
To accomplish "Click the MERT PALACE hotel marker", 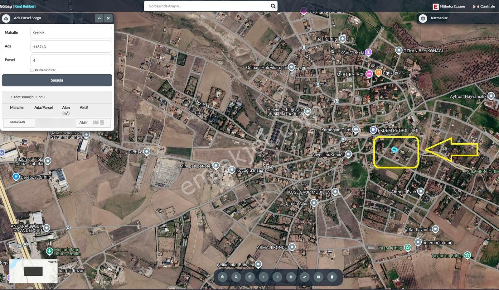I will pyautogui.click(x=369, y=74).
